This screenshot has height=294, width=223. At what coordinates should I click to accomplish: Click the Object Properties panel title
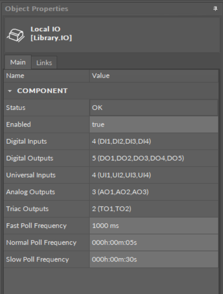37,9
